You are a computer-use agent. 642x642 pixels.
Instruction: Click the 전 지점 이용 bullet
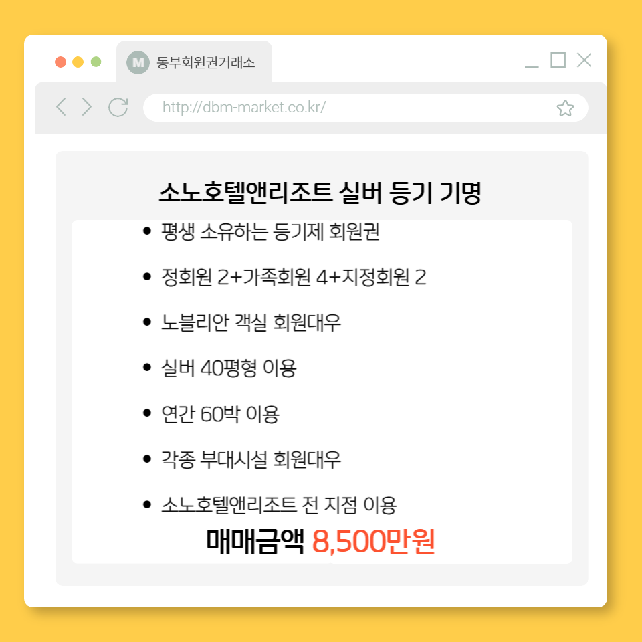pos(279,504)
